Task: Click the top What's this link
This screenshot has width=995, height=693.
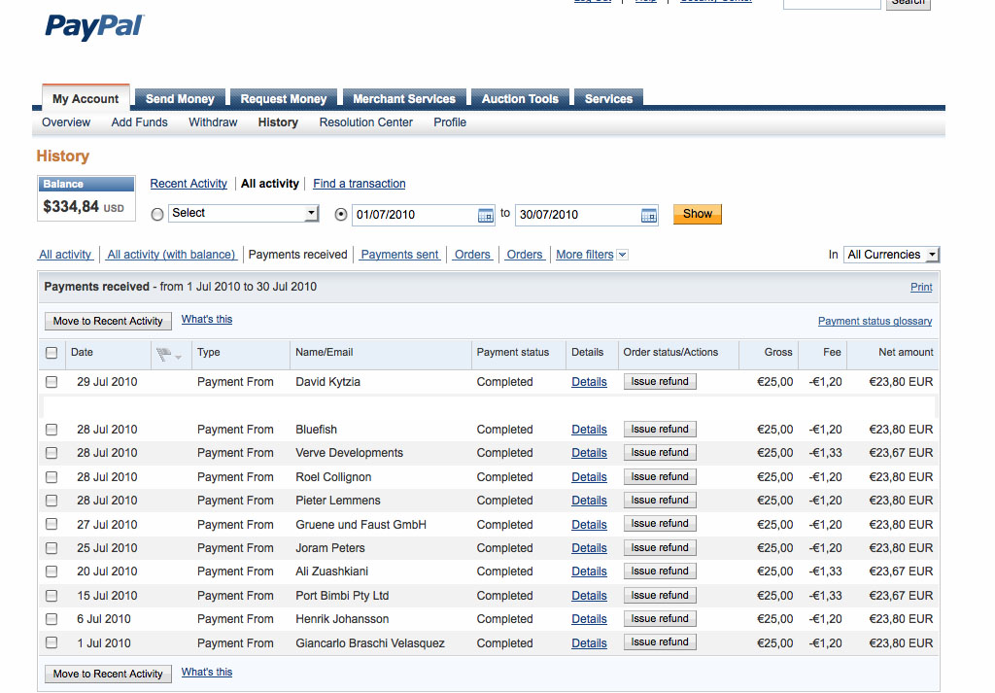Action: (x=207, y=319)
